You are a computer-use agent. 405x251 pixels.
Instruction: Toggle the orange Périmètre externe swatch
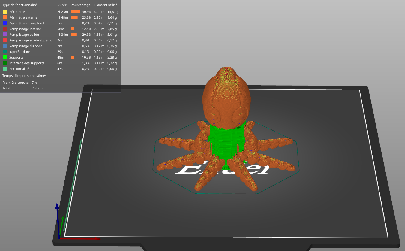click(x=4, y=17)
